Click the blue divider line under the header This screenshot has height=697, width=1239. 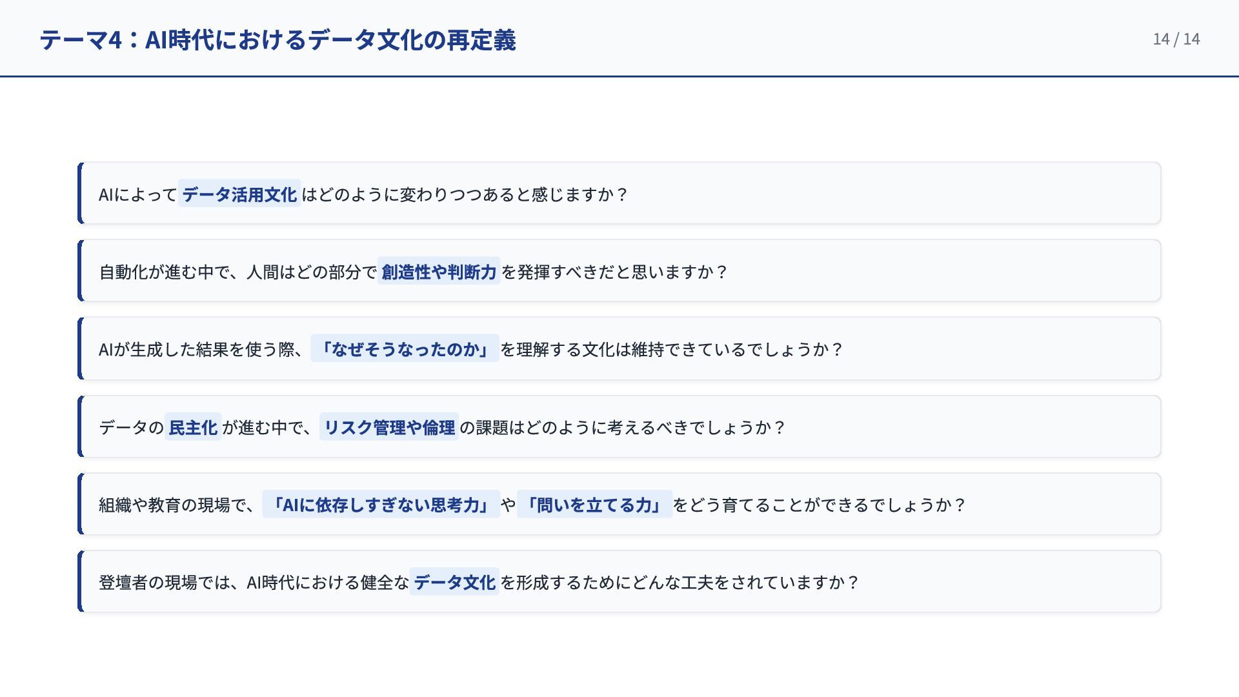tap(619, 76)
